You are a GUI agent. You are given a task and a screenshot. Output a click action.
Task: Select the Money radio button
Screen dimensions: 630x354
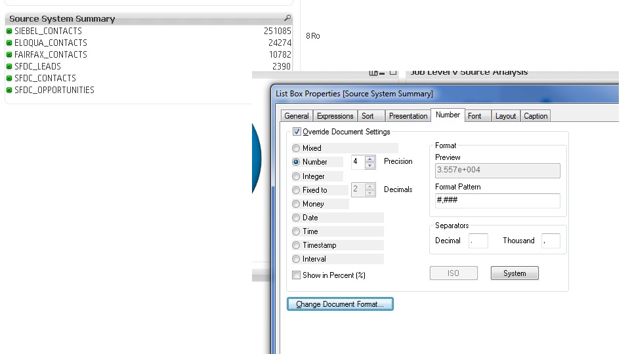[x=296, y=204]
